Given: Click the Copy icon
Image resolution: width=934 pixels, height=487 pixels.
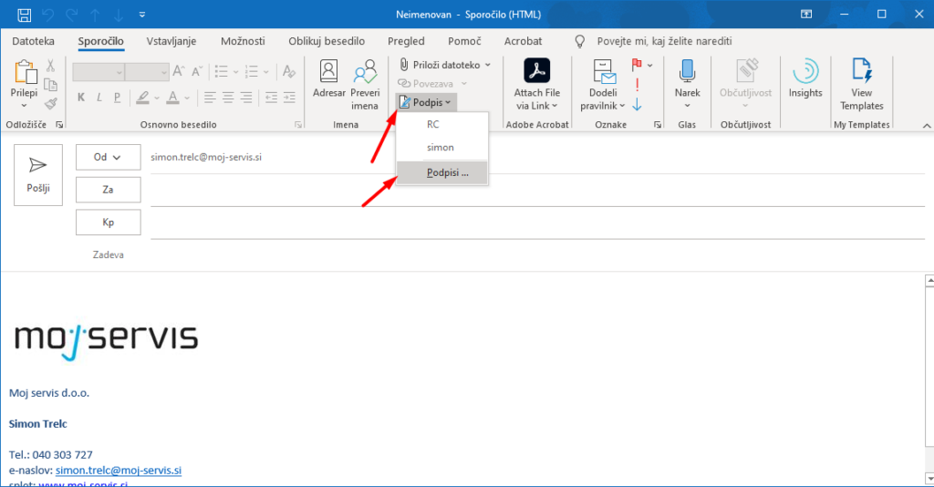Looking at the screenshot, I should [x=51, y=85].
